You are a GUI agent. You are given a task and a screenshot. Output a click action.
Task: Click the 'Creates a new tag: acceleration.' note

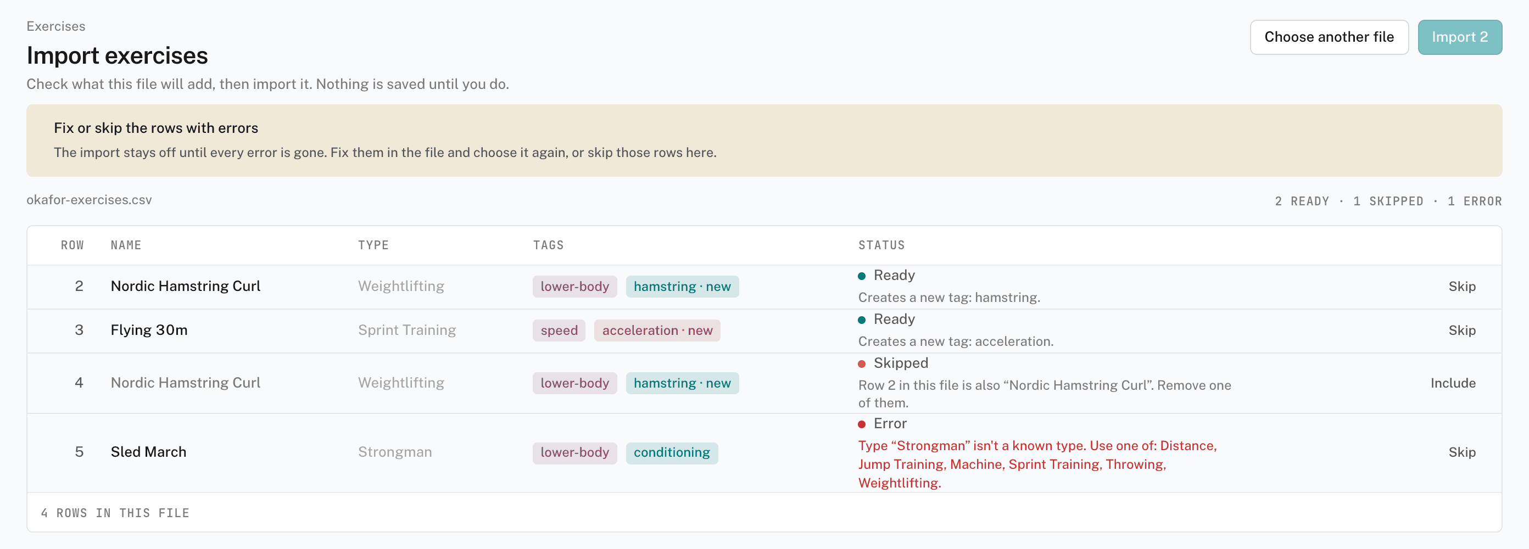pyautogui.click(x=956, y=341)
